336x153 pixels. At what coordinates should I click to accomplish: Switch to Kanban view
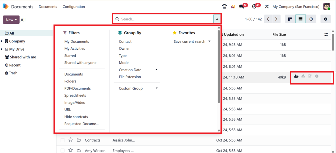tap(290, 19)
